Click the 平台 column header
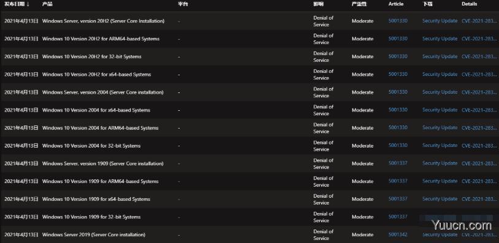 [x=183, y=4]
